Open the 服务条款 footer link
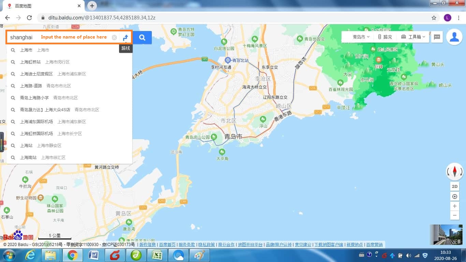Viewport: 466px width, 262px height. coord(187,245)
